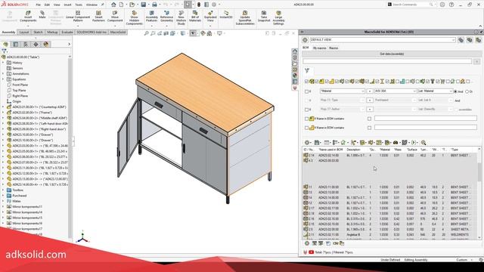Click Update SpeedPak Subassemblies
Viewport: 484px width, 272px height.
pos(245,17)
